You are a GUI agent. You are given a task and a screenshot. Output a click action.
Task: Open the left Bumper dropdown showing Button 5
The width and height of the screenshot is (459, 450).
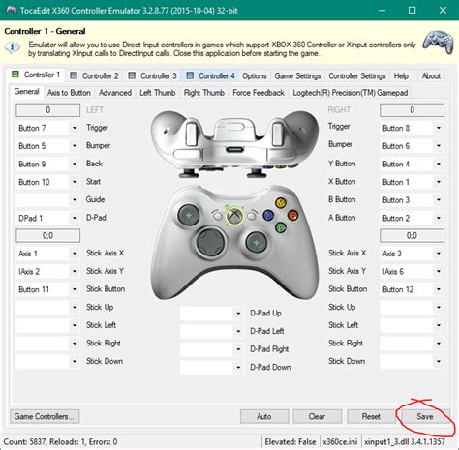47,146
